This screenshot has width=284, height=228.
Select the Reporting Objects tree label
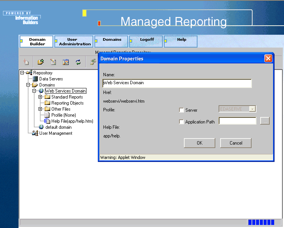(x=68, y=103)
